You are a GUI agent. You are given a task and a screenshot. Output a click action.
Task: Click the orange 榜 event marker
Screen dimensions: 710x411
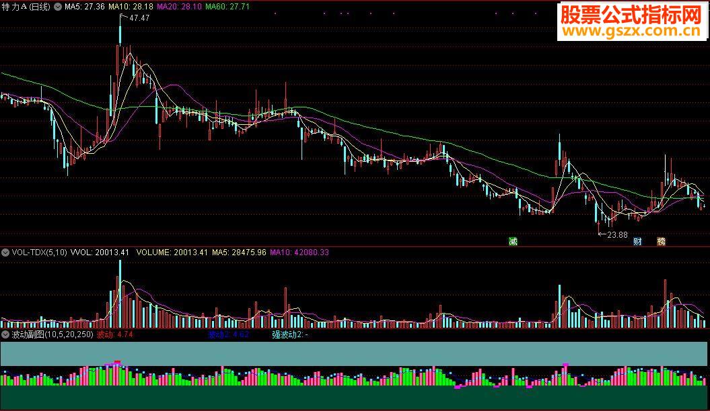click(x=661, y=242)
